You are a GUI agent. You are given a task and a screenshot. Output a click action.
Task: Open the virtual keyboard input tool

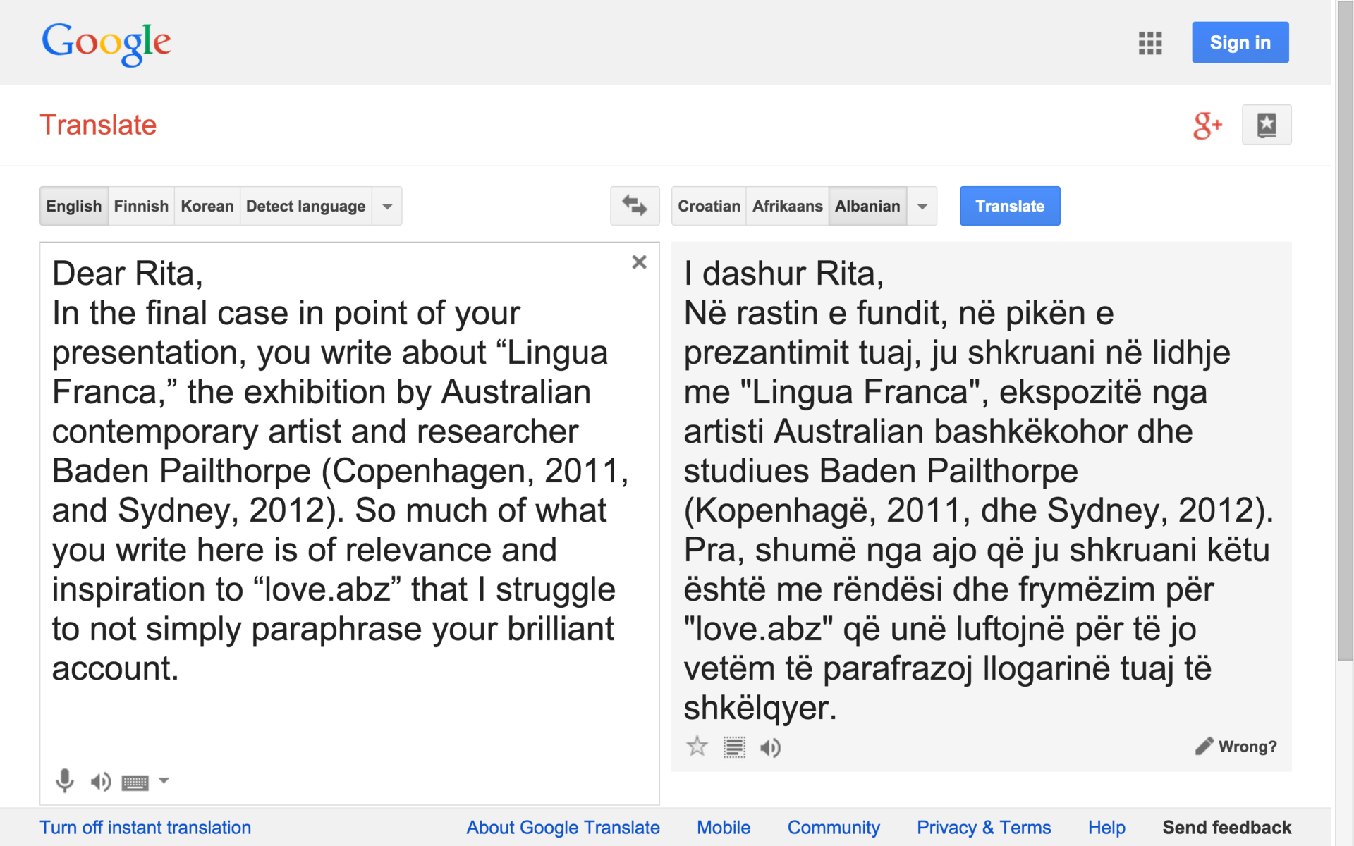(x=135, y=782)
